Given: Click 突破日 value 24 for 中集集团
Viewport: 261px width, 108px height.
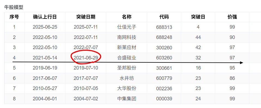Looking at the screenshot, I should click(198, 99).
